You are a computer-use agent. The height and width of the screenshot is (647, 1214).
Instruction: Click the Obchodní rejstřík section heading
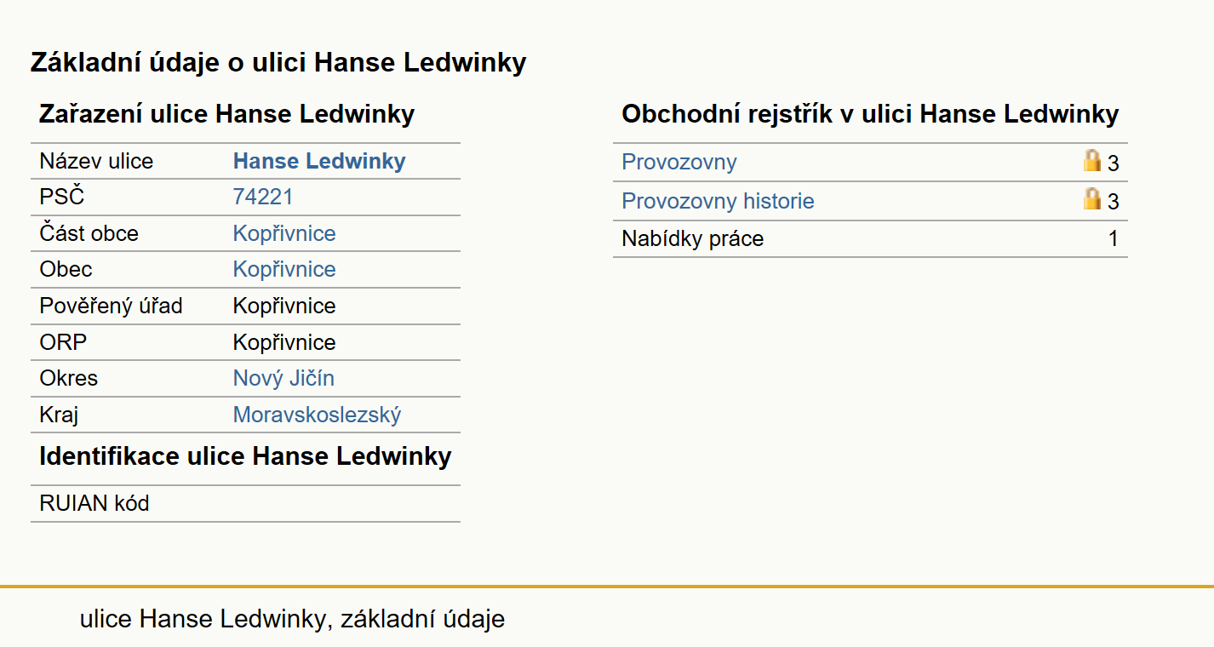870,114
